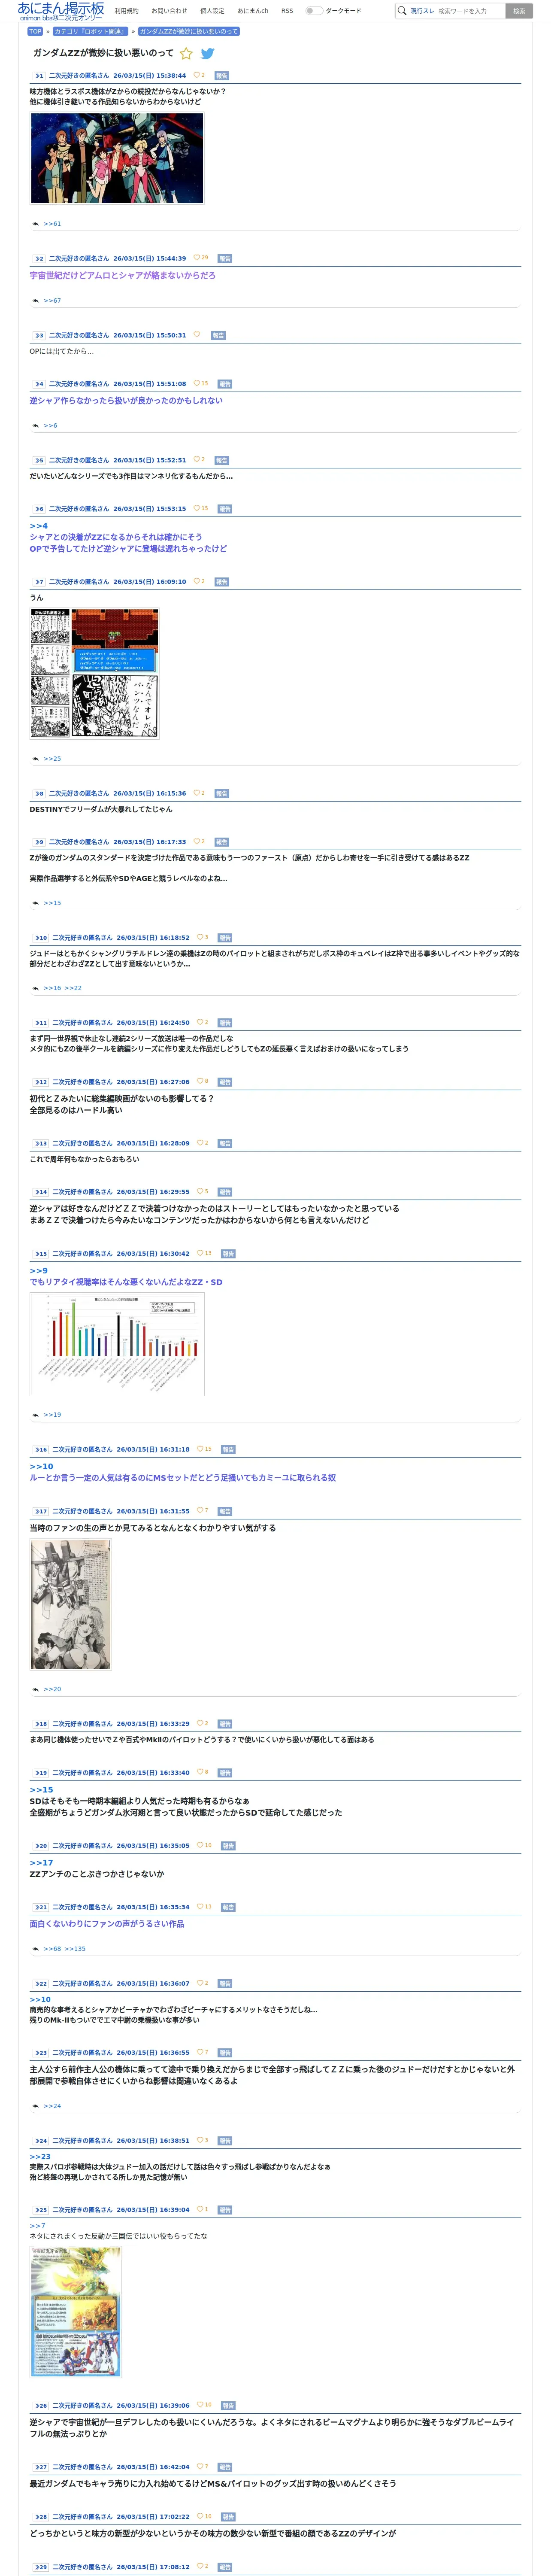The image size is (551, 2576).
Task: Like post >10 with its heart icon
Action: [x=200, y=937]
